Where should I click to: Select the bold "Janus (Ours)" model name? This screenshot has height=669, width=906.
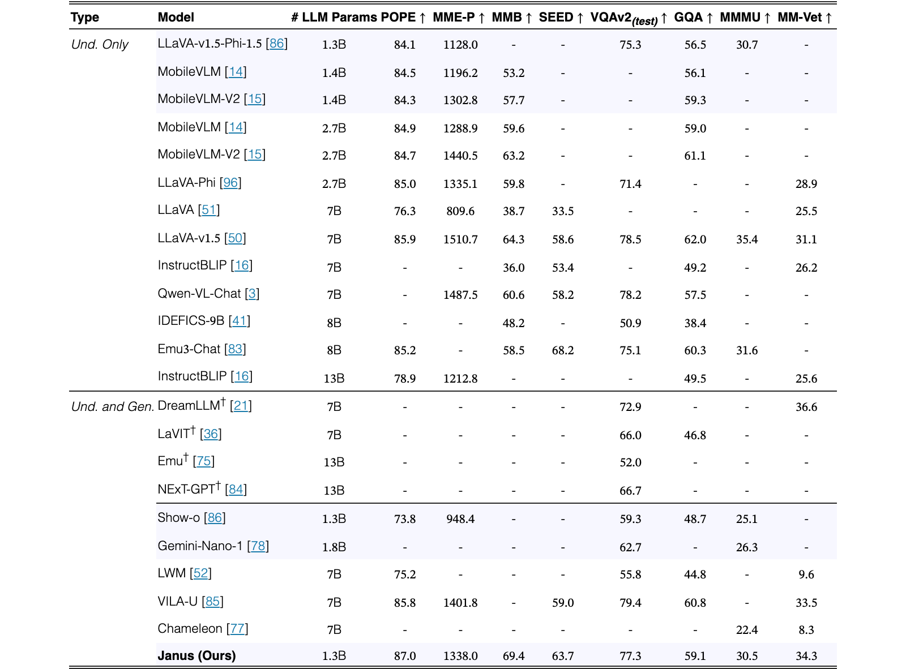pyautogui.click(x=196, y=655)
